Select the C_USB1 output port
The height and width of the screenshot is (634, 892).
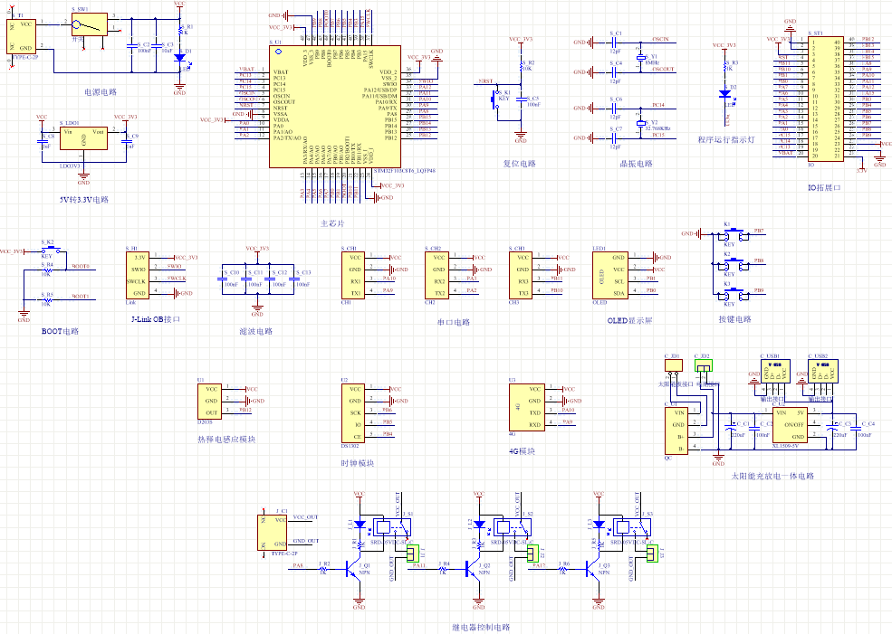pos(775,371)
